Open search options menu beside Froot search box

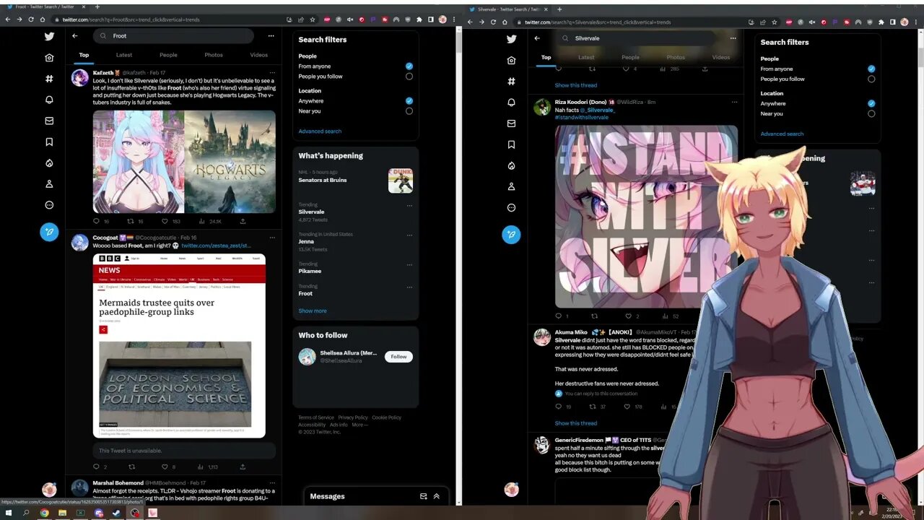[x=271, y=35]
